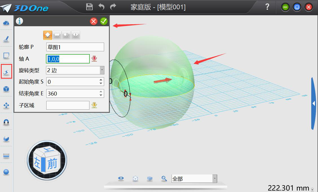Screen dimensions: 318x192
Task: Toggle shaded solid display mode
Action: pyautogui.click(x=150, y=178)
